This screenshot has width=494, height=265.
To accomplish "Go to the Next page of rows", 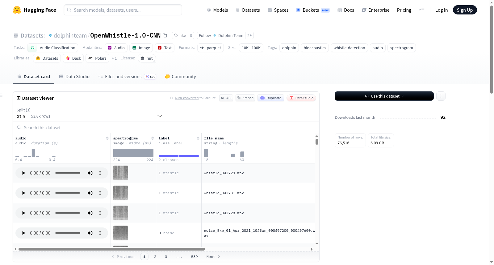I will (x=213, y=257).
